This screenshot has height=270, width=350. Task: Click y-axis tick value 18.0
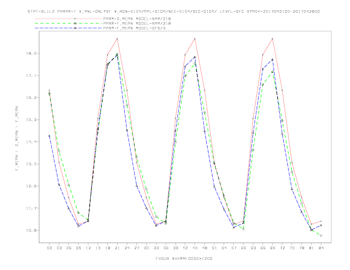click(x=31, y=53)
